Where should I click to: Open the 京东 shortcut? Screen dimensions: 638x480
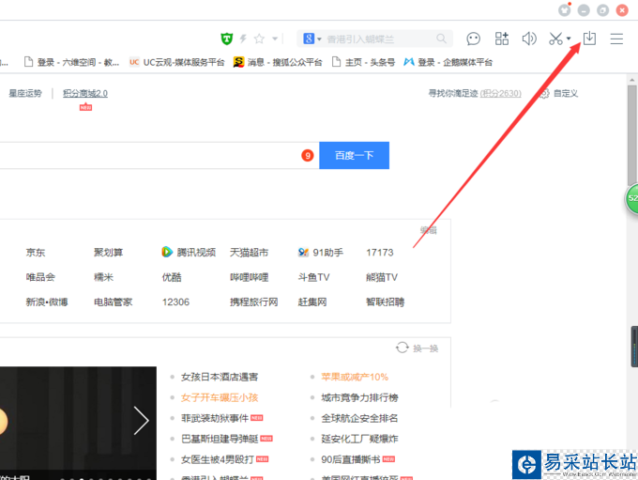click(36, 253)
